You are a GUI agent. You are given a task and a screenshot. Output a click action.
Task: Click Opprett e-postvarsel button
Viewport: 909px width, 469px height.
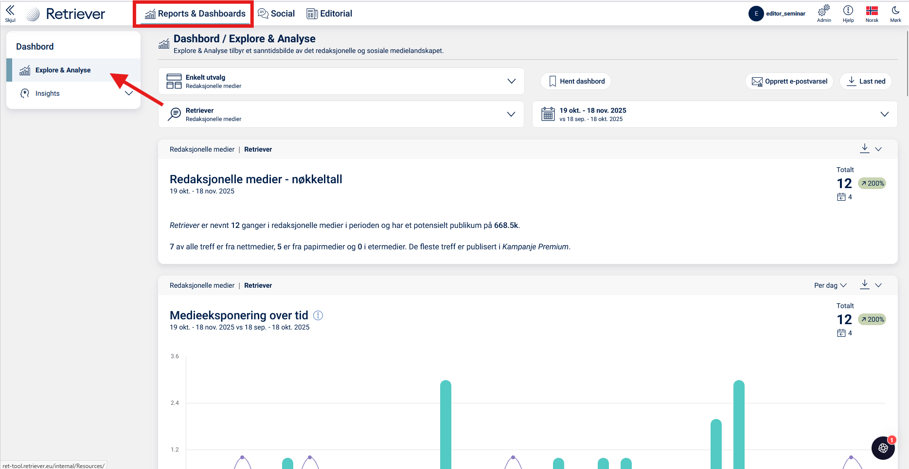pos(789,81)
